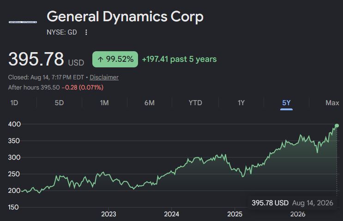The height and width of the screenshot is (221, 343).
Task: Open the three-dot menu beside NYSE: GD
Action: point(86,32)
